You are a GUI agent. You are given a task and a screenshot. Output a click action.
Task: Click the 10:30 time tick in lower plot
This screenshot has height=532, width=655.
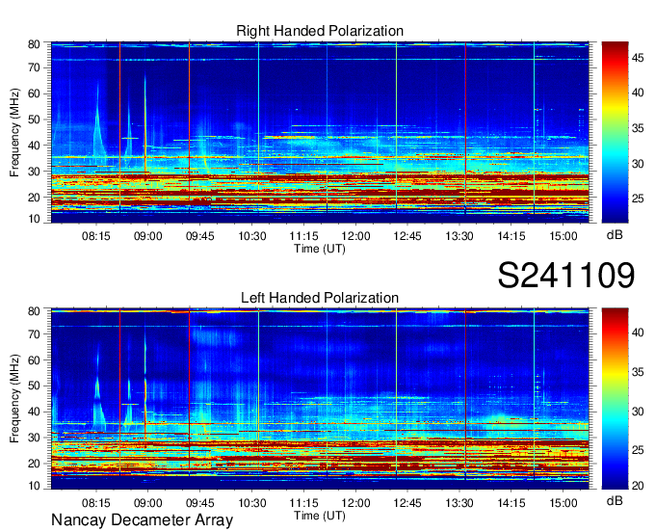click(x=252, y=503)
